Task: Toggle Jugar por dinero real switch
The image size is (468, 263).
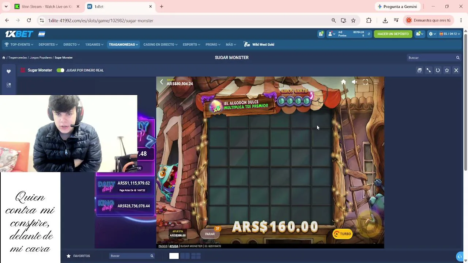Action: point(60,70)
